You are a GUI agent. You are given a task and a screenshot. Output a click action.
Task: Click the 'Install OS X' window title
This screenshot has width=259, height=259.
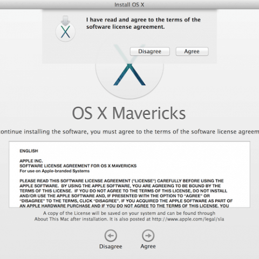129,5
